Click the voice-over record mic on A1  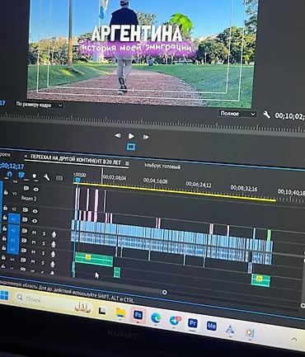pos(54,234)
